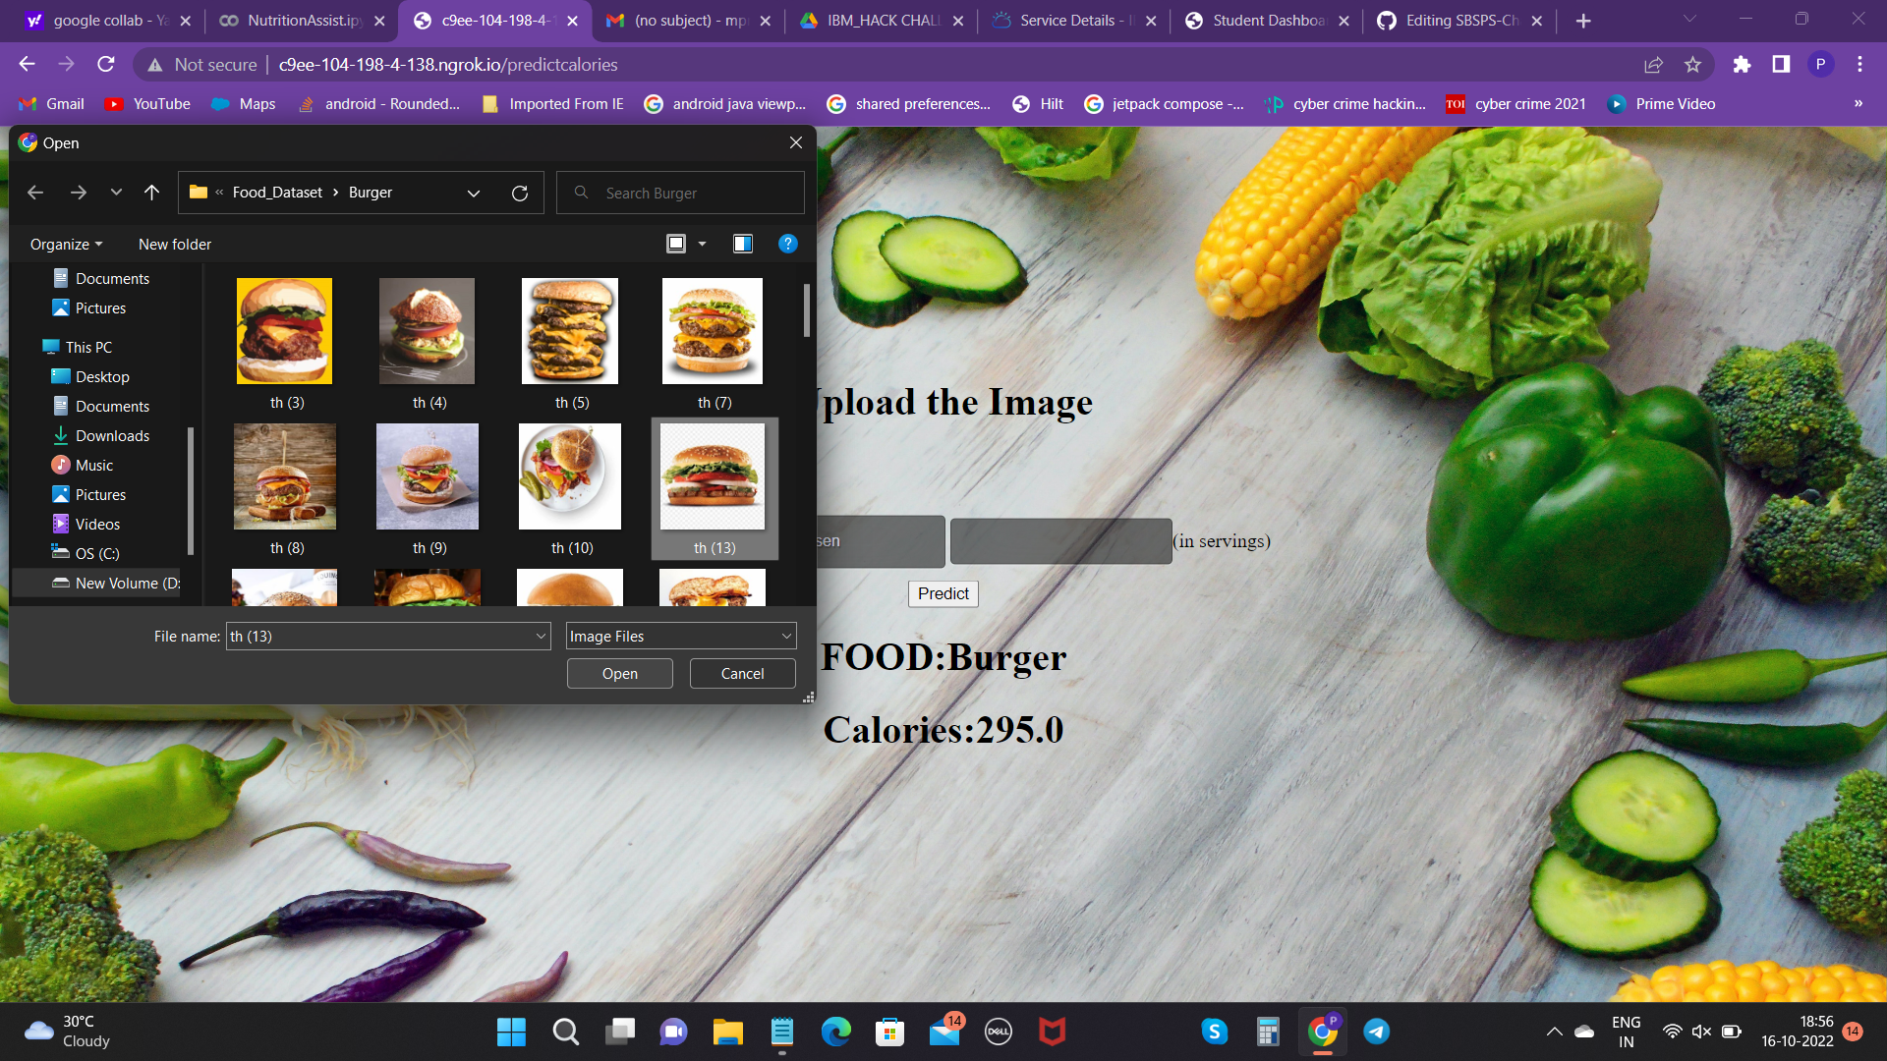This screenshot has height=1061, width=1887.
Task: Open Telegram from taskbar
Action: click(x=1376, y=1032)
